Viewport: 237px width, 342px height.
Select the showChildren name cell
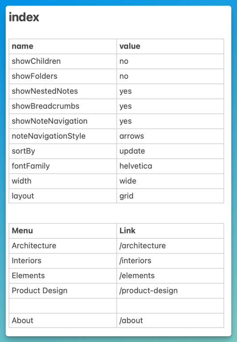coord(63,61)
